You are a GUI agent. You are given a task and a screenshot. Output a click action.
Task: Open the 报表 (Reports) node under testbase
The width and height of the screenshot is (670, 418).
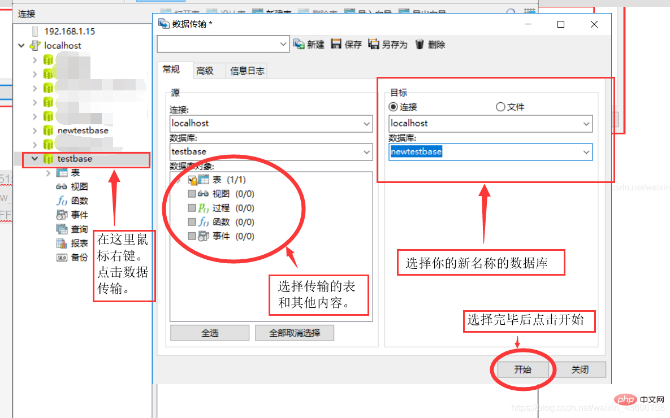[x=62, y=243]
